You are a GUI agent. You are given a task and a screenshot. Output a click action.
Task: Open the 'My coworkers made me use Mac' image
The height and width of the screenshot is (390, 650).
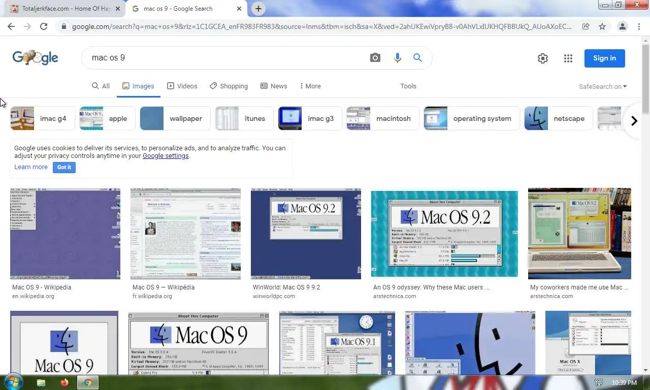[x=579, y=234]
